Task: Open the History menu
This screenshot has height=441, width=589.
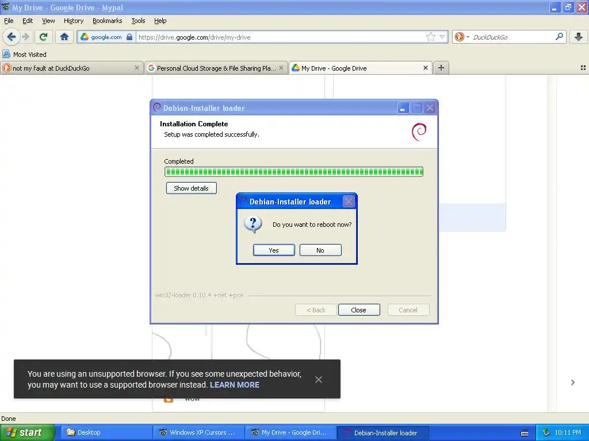Action: click(73, 21)
